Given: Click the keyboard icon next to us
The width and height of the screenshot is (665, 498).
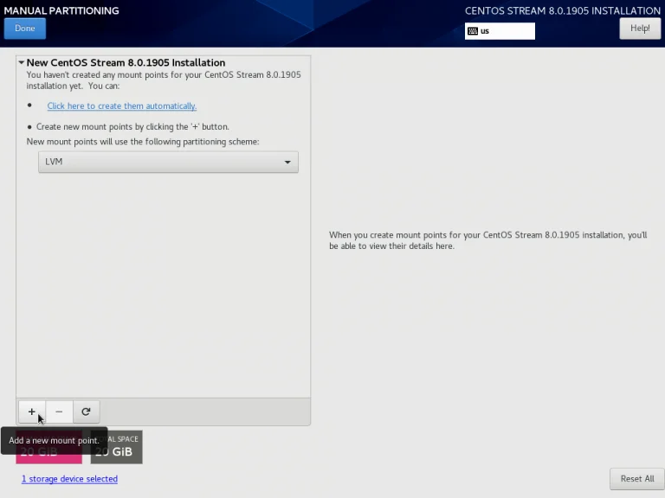Looking at the screenshot, I should pyautogui.click(x=473, y=31).
